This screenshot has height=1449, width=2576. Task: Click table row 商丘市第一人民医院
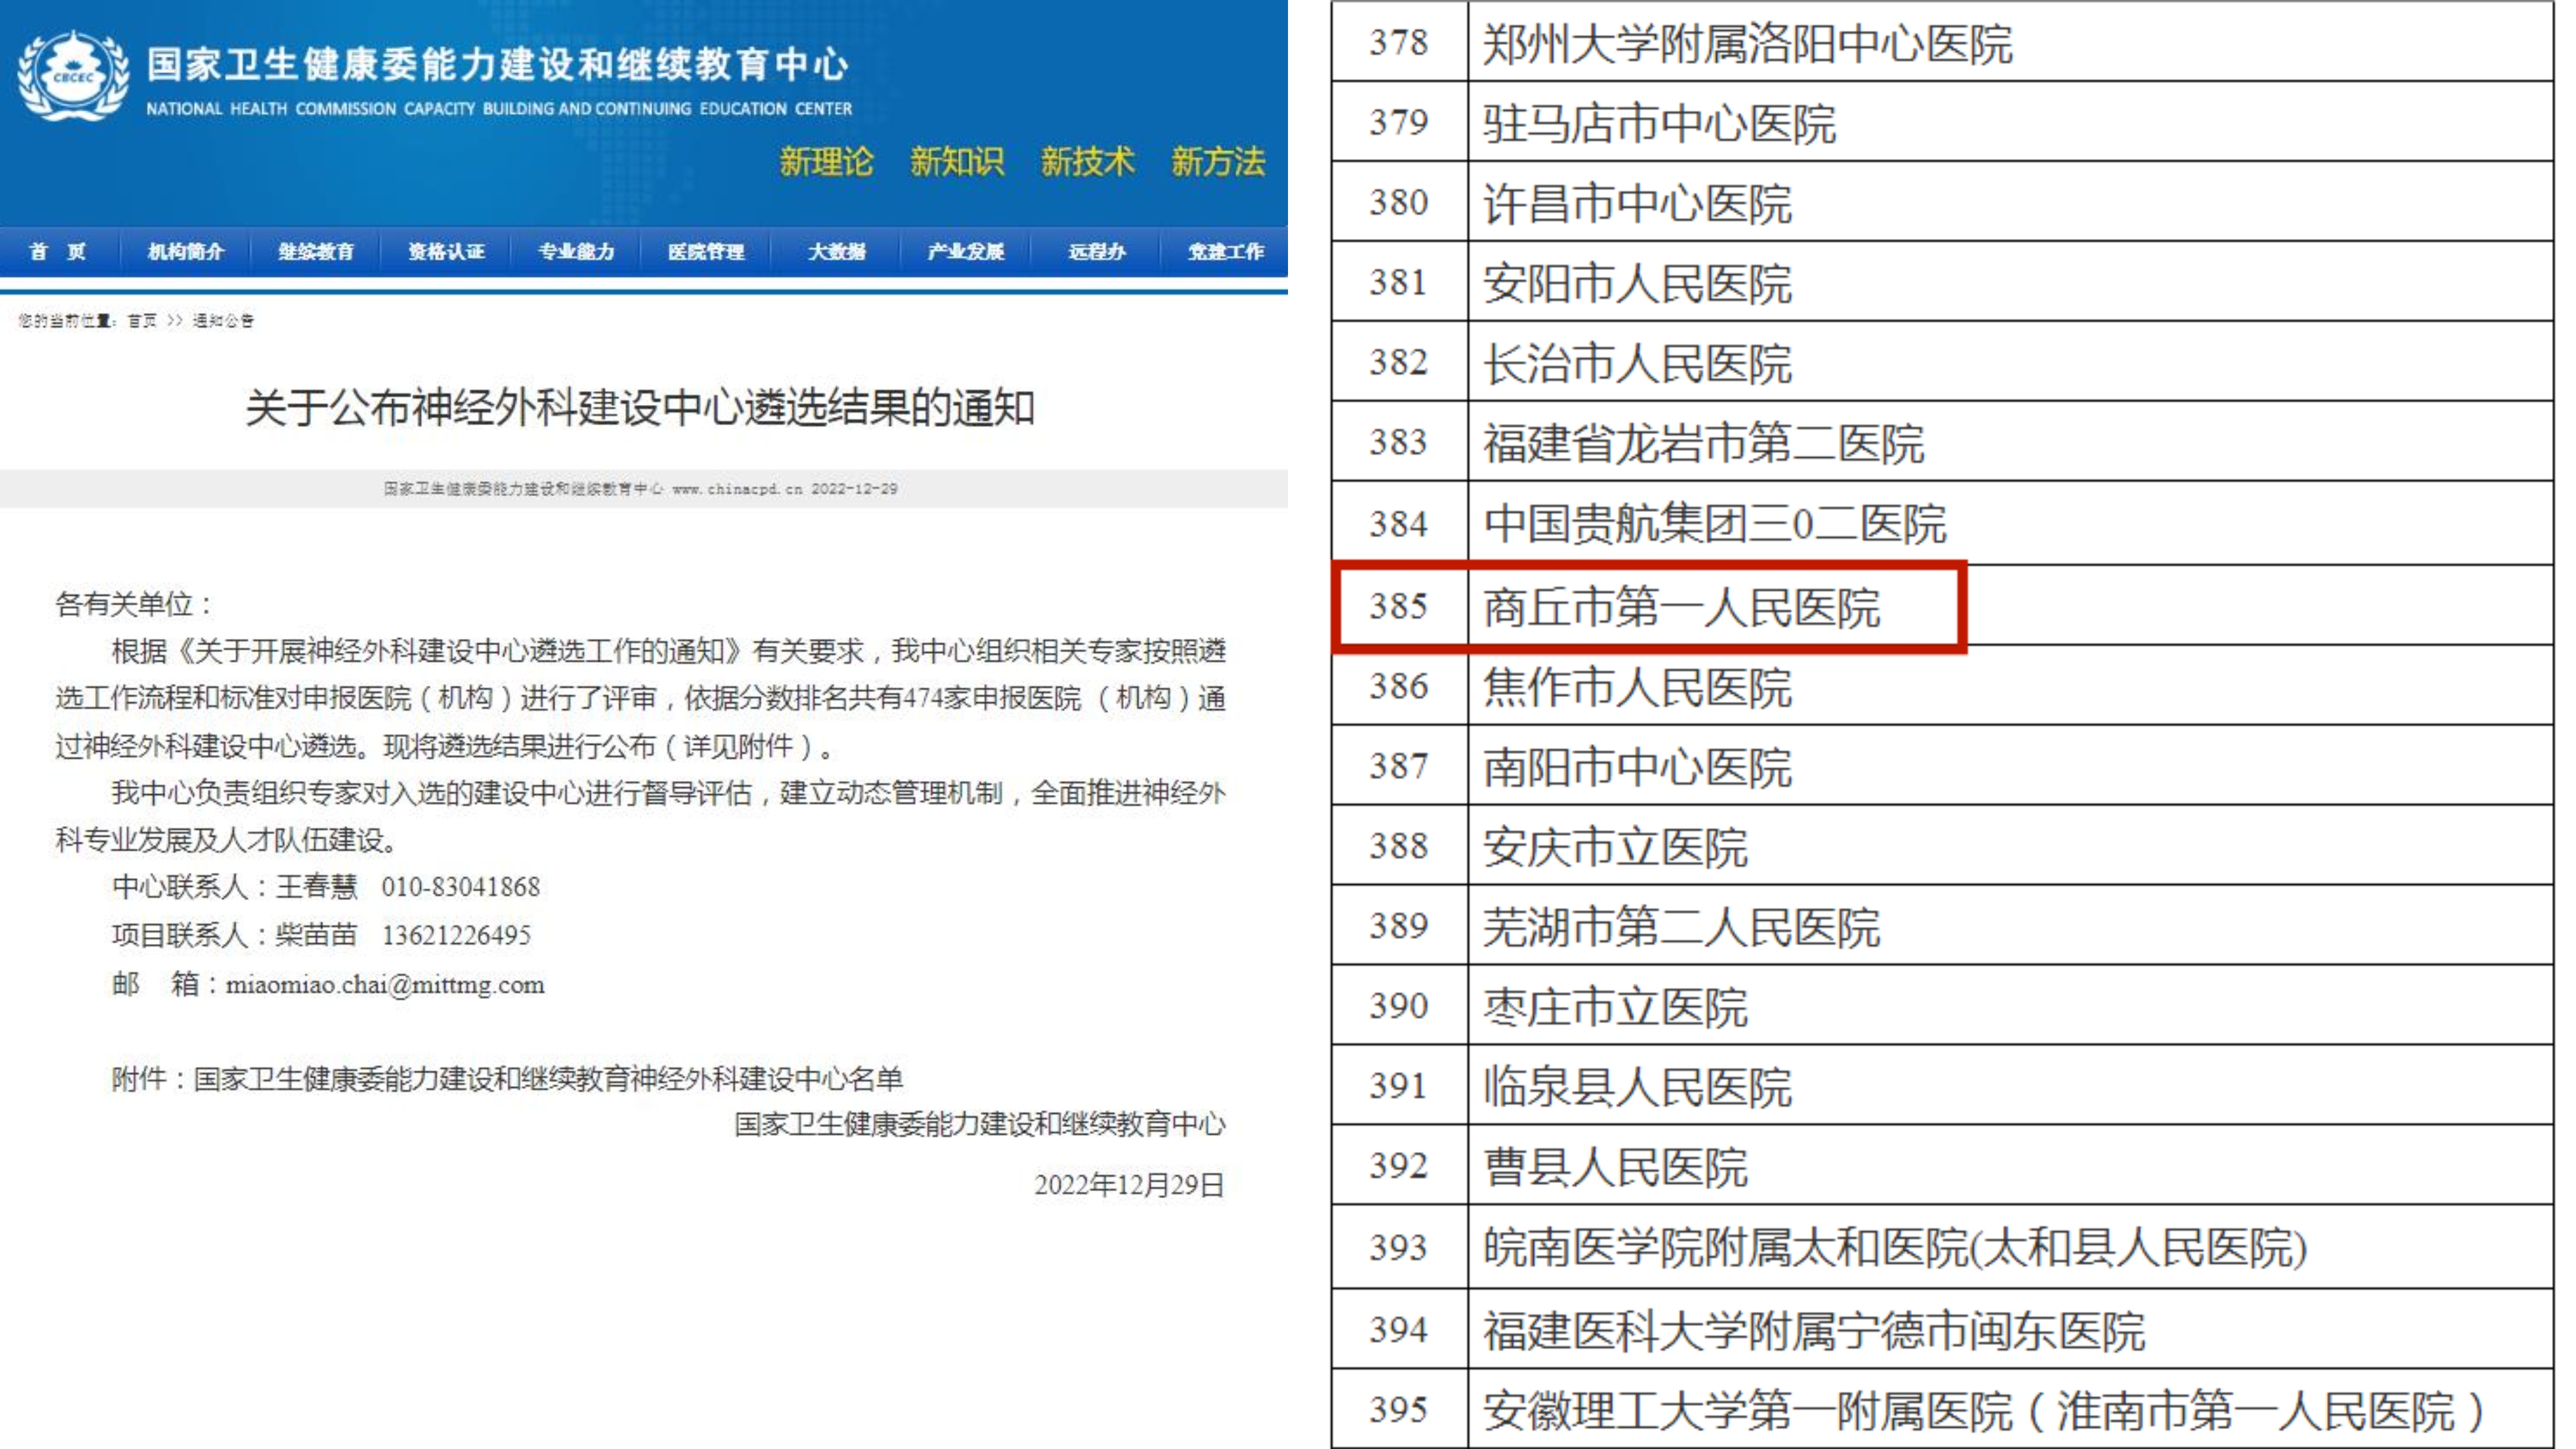coord(1942,605)
